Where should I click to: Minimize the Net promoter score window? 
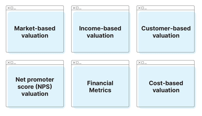(x=15, y=63)
